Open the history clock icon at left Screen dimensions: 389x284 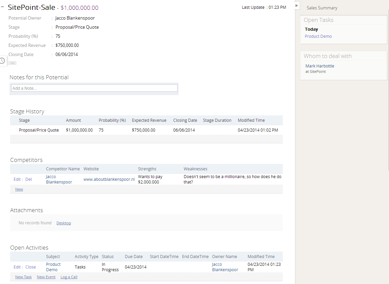pyautogui.click(x=2, y=61)
